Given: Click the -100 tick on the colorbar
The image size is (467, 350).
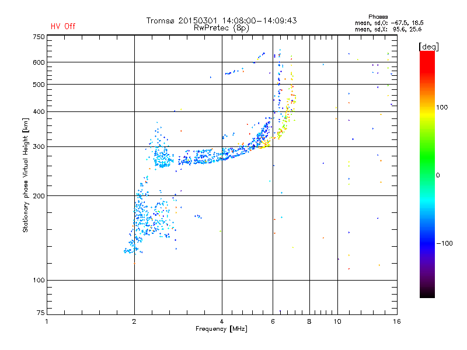Looking at the screenshot, I should pos(444,243).
